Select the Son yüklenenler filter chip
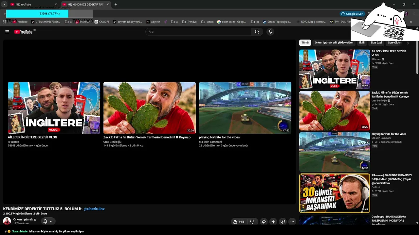This screenshot has width=419, height=235. coord(395,43)
